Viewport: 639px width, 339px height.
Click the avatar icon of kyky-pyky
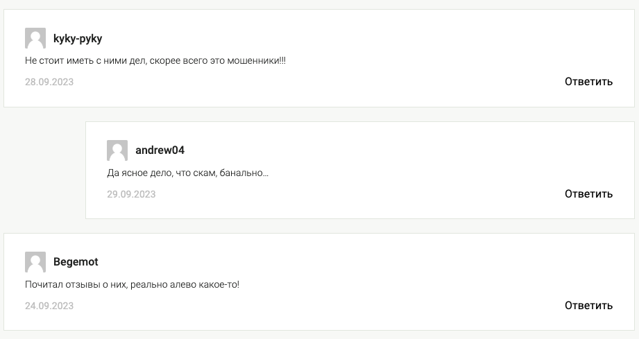[35, 38]
